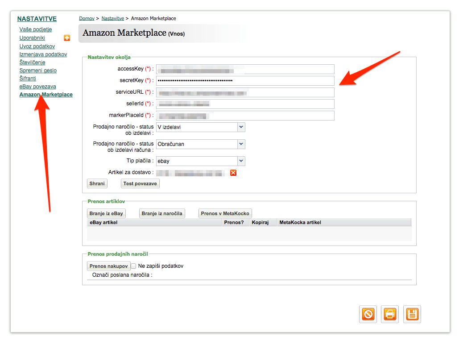Click the Shrani button

[x=97, y=183]
